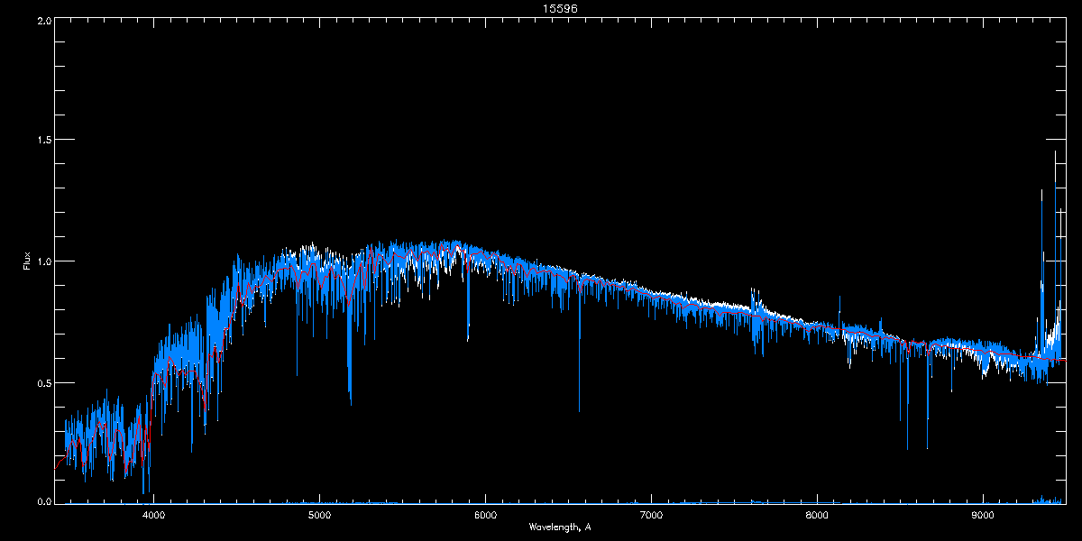The height and width of the screenshot is (541, 1082).
Task: Click the 7000 x-axis tick label
Action: point(651,516)
